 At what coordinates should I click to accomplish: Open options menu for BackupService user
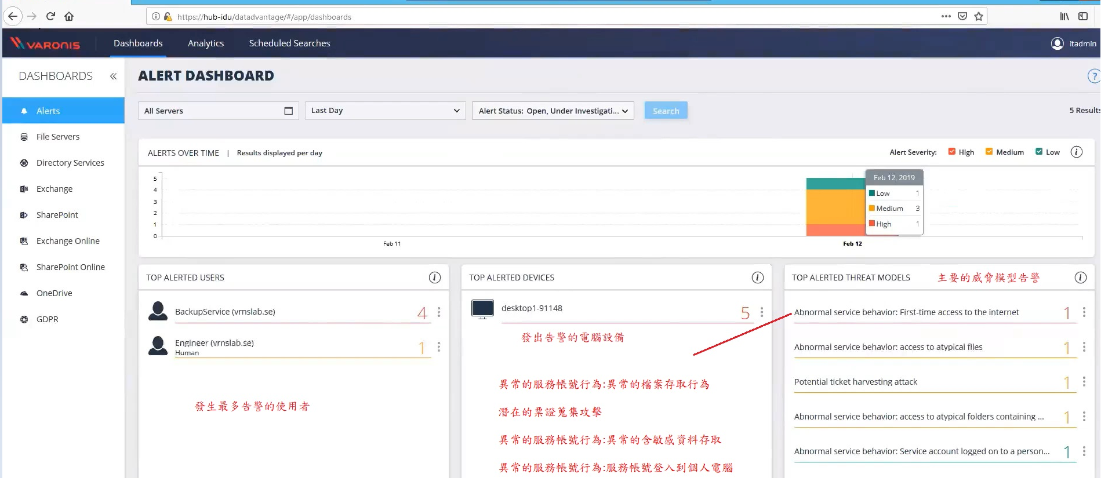439,312
